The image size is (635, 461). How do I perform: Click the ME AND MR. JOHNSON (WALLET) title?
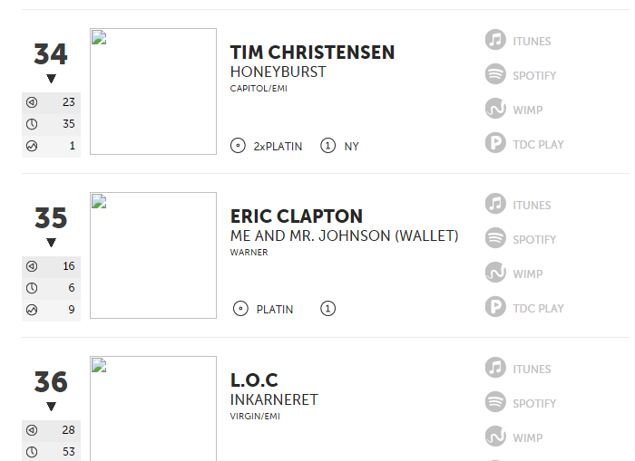344,235
